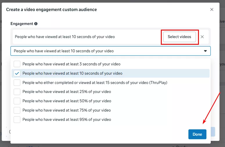Open the engagement type combo box text

click(x=64, y=51)
